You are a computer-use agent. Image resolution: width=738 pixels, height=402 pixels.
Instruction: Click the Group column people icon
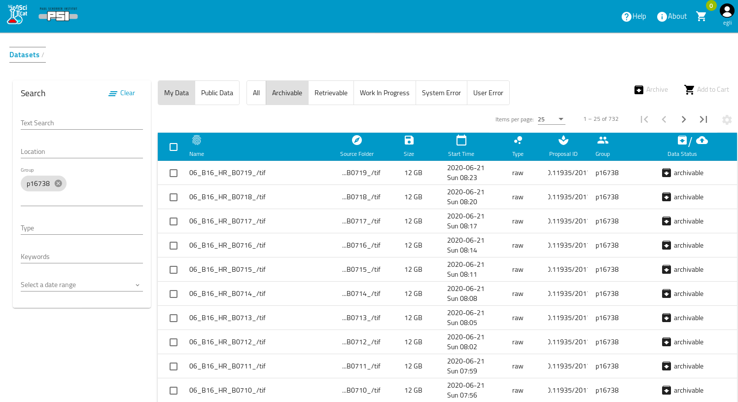pyautogui.click(x=603, y=140)
